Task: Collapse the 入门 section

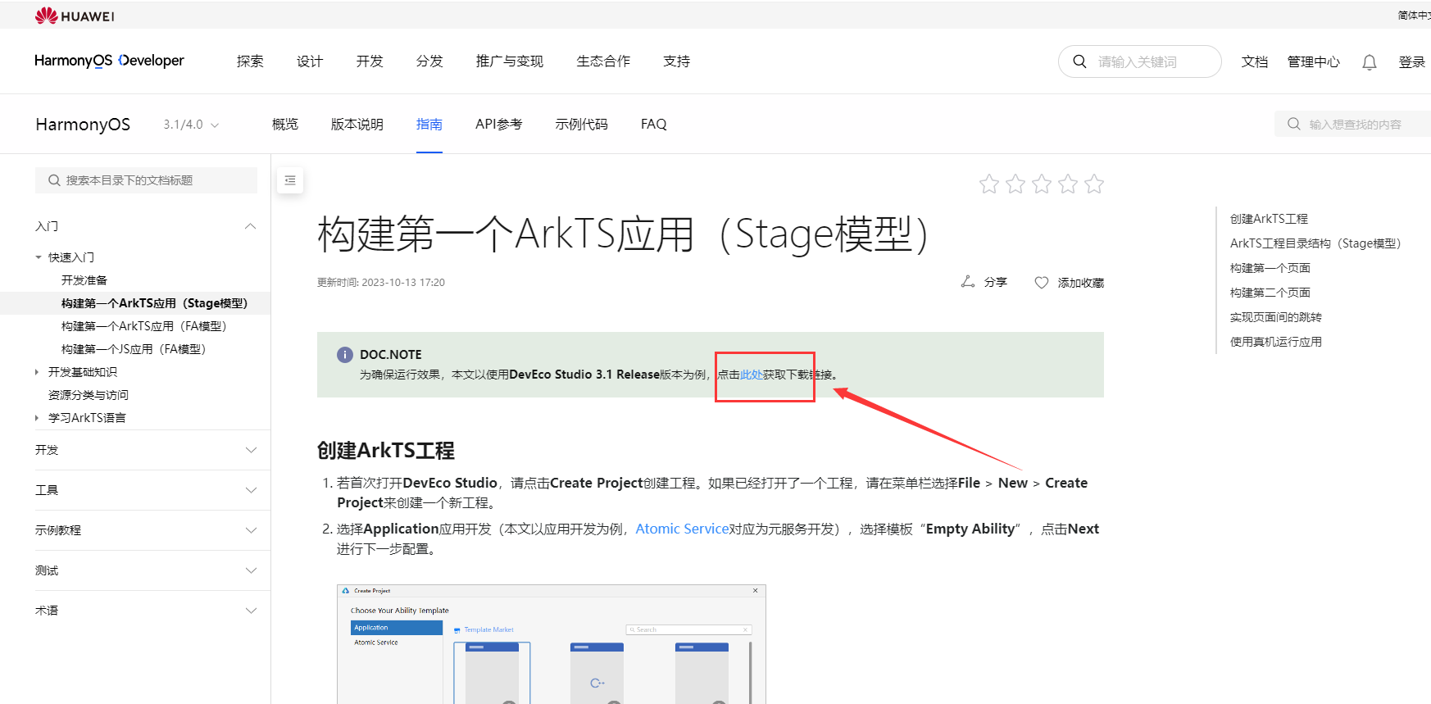Action: point(251,226)
